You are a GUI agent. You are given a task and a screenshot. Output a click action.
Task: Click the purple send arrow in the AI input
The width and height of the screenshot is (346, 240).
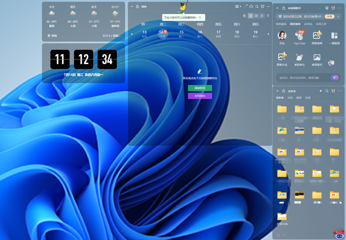[334, 78]
